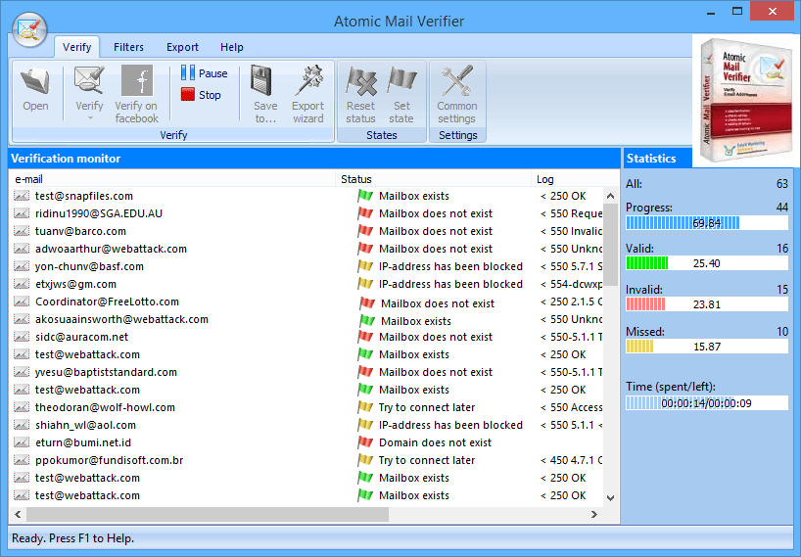Open the Export tab
This screenshot has height=557, width=801.
(182, 47)
